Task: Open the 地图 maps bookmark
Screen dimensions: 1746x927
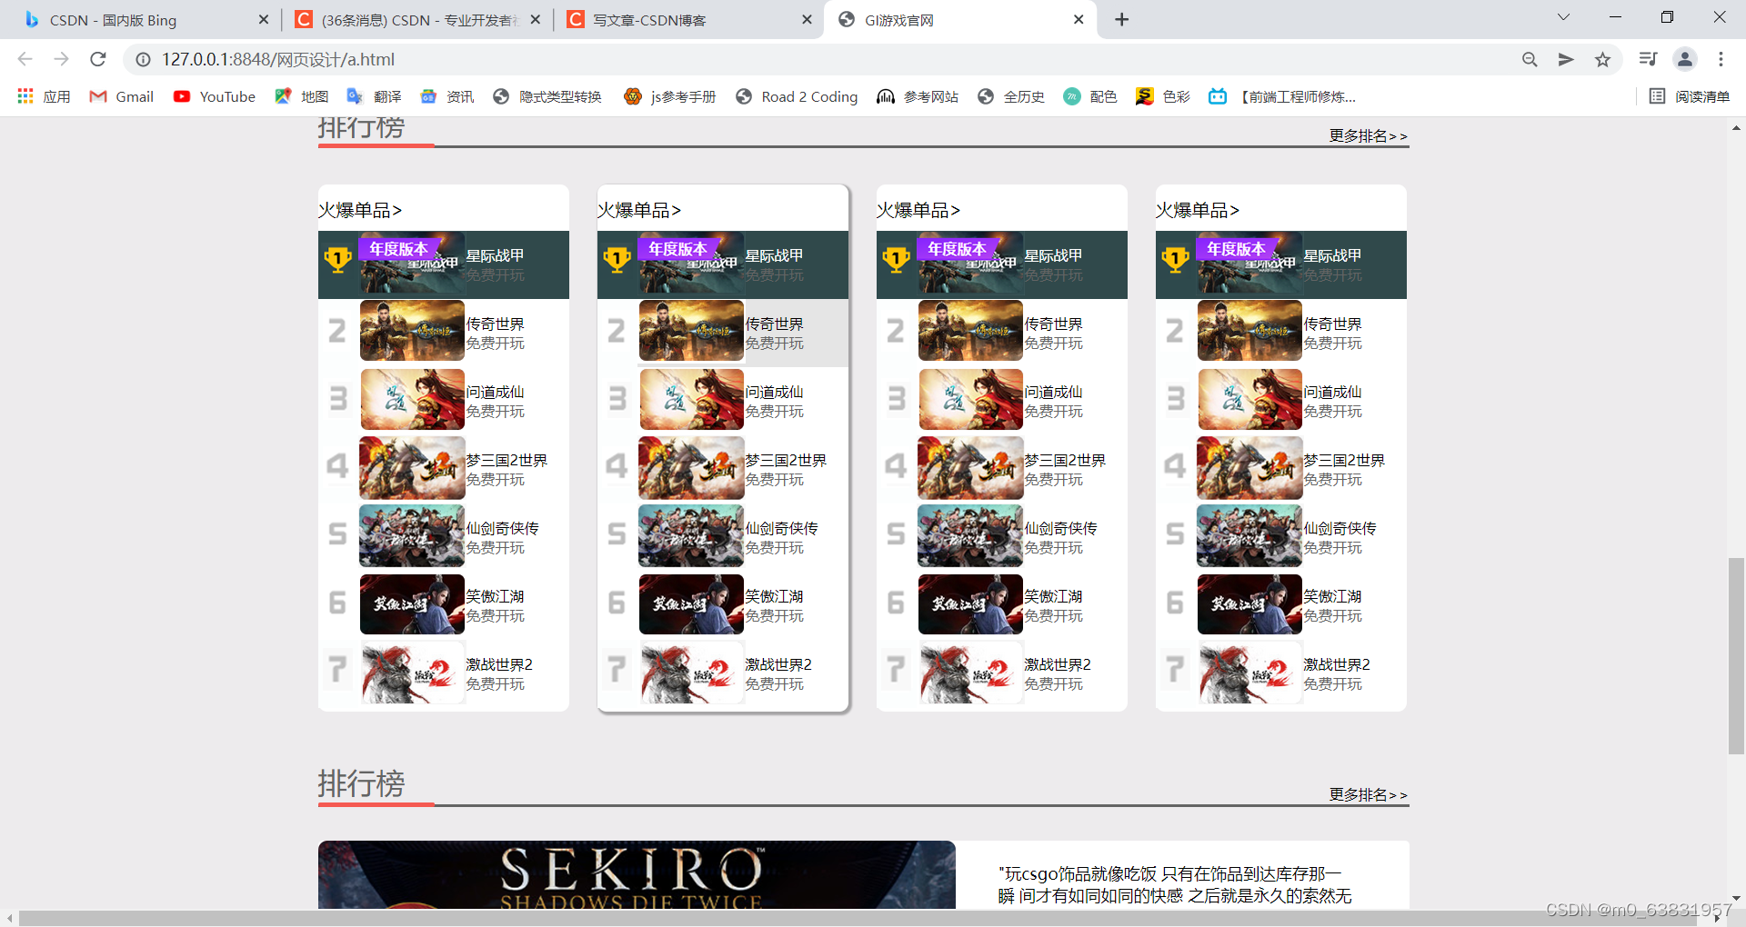Action: point(302,96)
